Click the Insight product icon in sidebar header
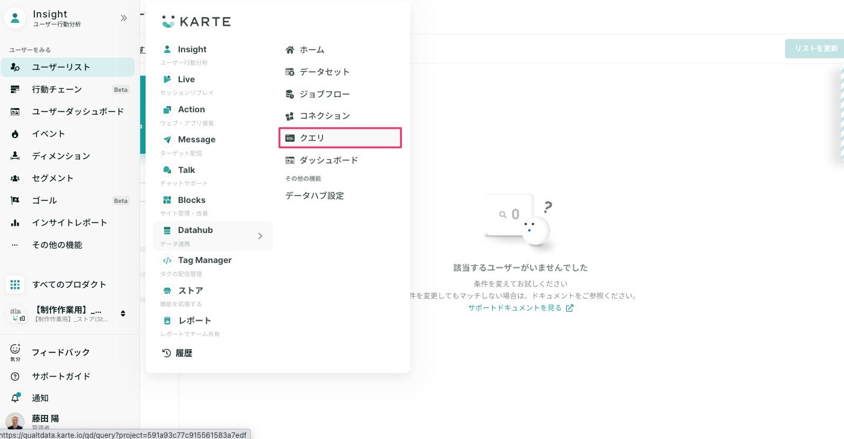The image size is (844, 439). coord(15,18)
